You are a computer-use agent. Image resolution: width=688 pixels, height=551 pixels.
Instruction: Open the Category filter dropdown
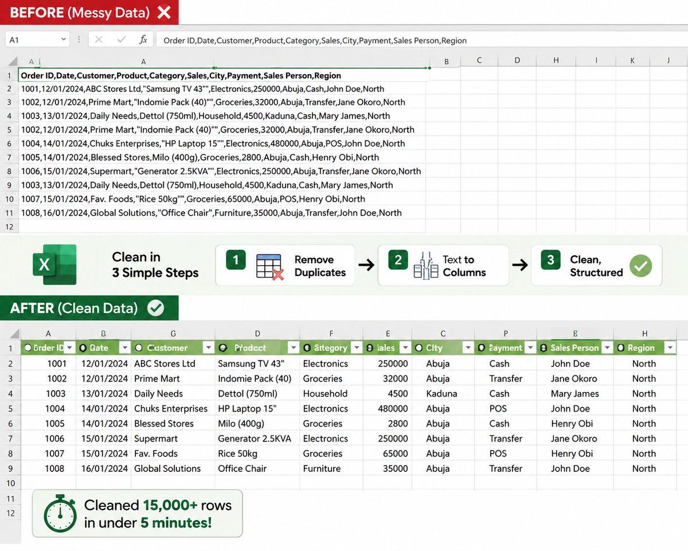[357, 348]
